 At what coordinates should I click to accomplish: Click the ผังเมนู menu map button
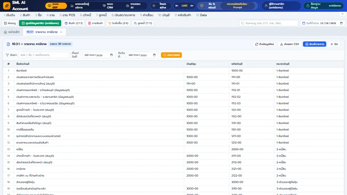pos(10,23)
